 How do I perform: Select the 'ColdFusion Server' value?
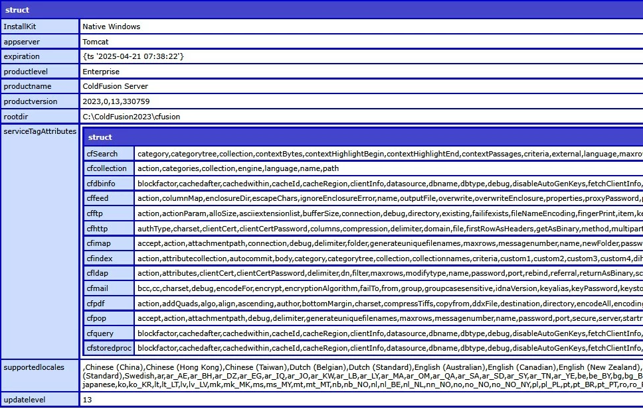coord(115,86)
